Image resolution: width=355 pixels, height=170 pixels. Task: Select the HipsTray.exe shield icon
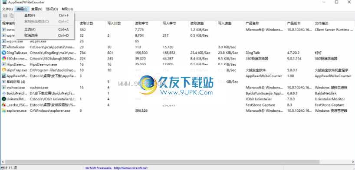pyautogui.click(x=3, y=70)
